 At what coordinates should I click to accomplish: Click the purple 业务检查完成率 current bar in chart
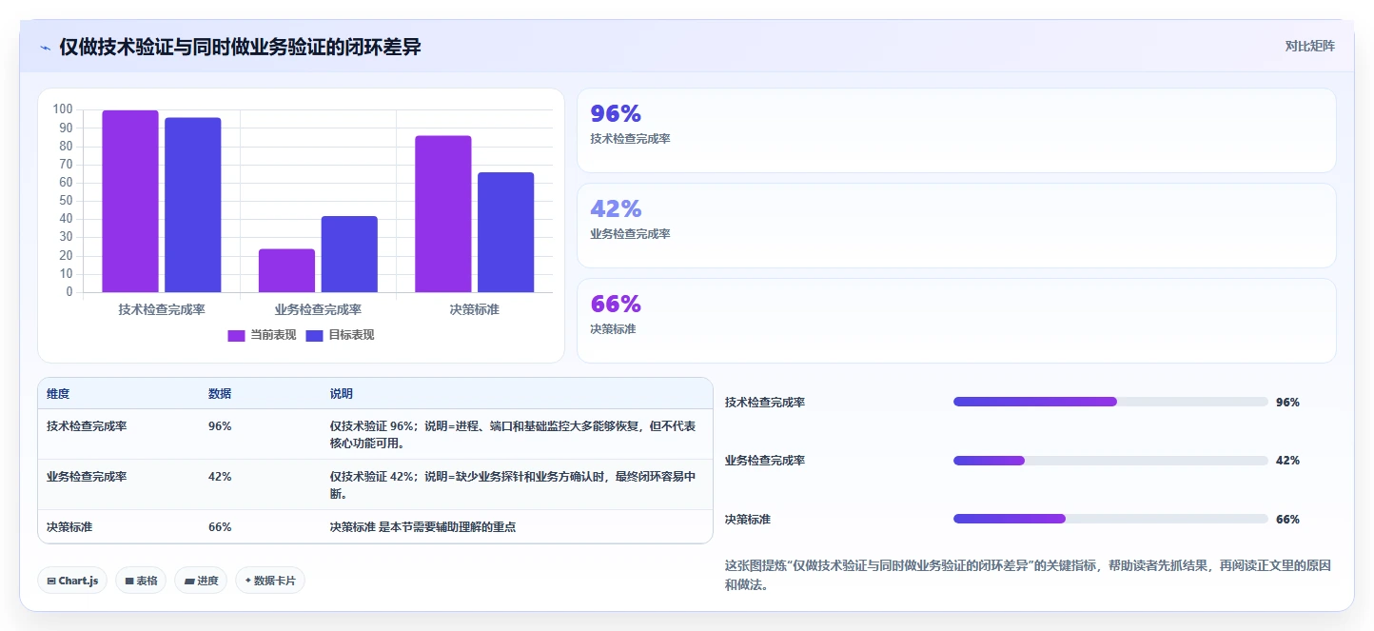click(x=286, y=270)
